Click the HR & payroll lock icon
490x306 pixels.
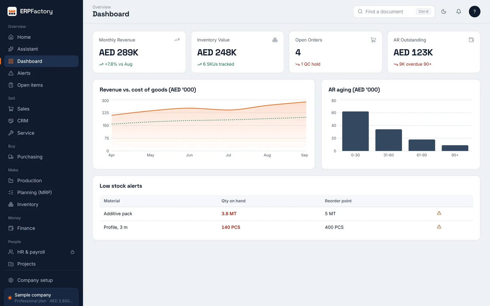click(x=73, y=252)
